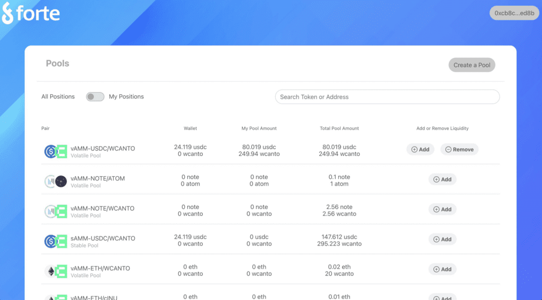Focus the Search Token or Address field
This screenshot has height=300, width=542.
click(x=387, y=97)
